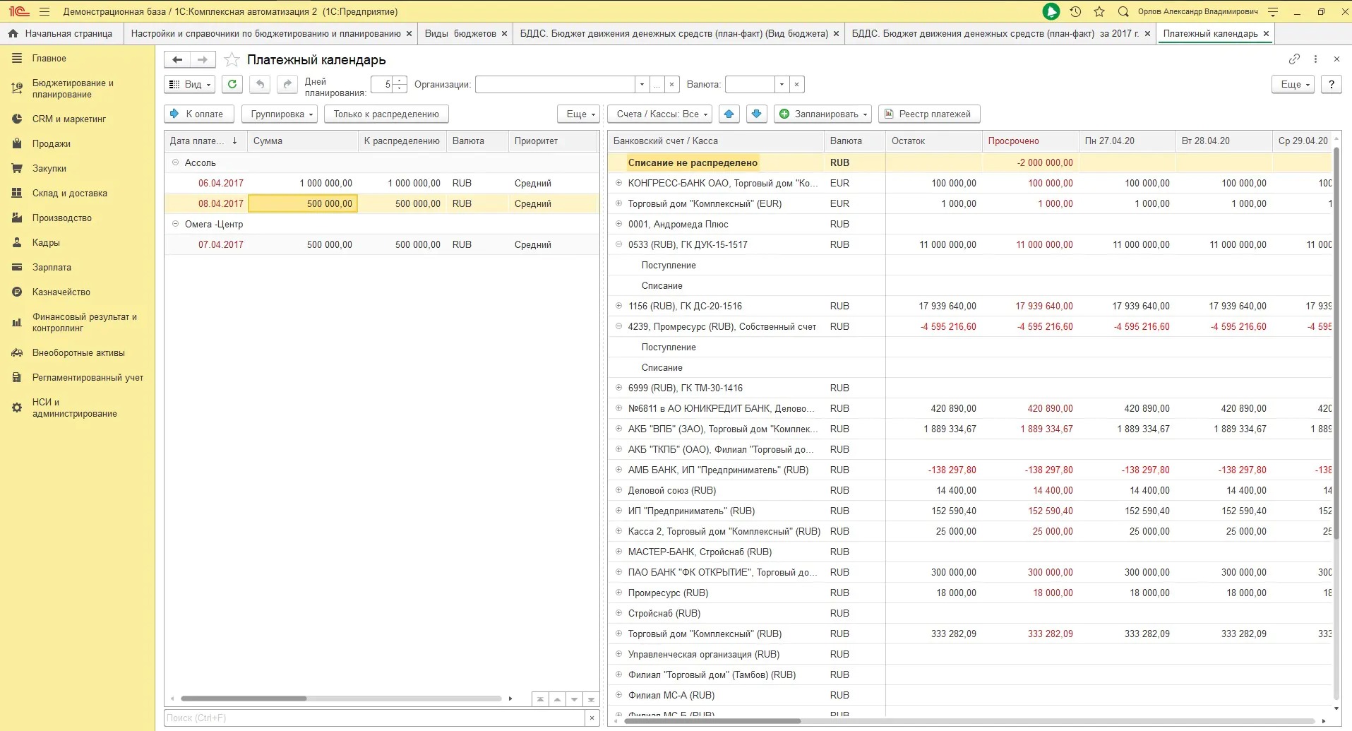Switch to the Начальная страница tab
1352x731 pixels.
pos(61,33)
